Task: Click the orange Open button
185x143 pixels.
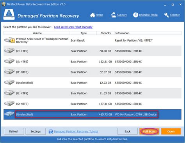Action: tap(171, 131)
